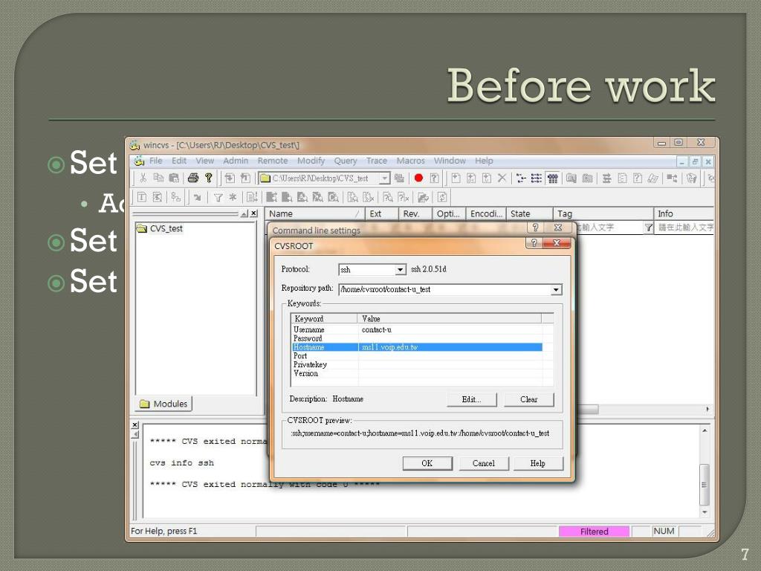This screenshot has height=571, width=761.
Task: Select CVS_test folder in tree
Action: pos(166,229)
